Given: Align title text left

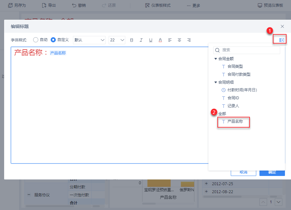Looking at the screenshot, I should click(170, 40).
